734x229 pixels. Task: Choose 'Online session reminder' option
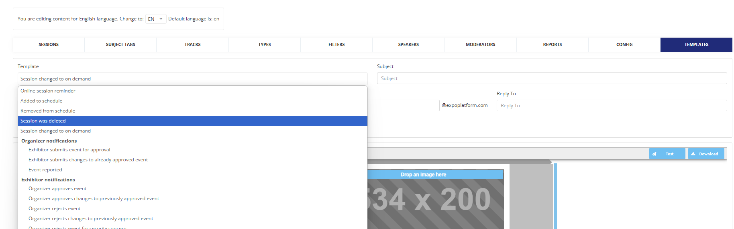(48, 91)
